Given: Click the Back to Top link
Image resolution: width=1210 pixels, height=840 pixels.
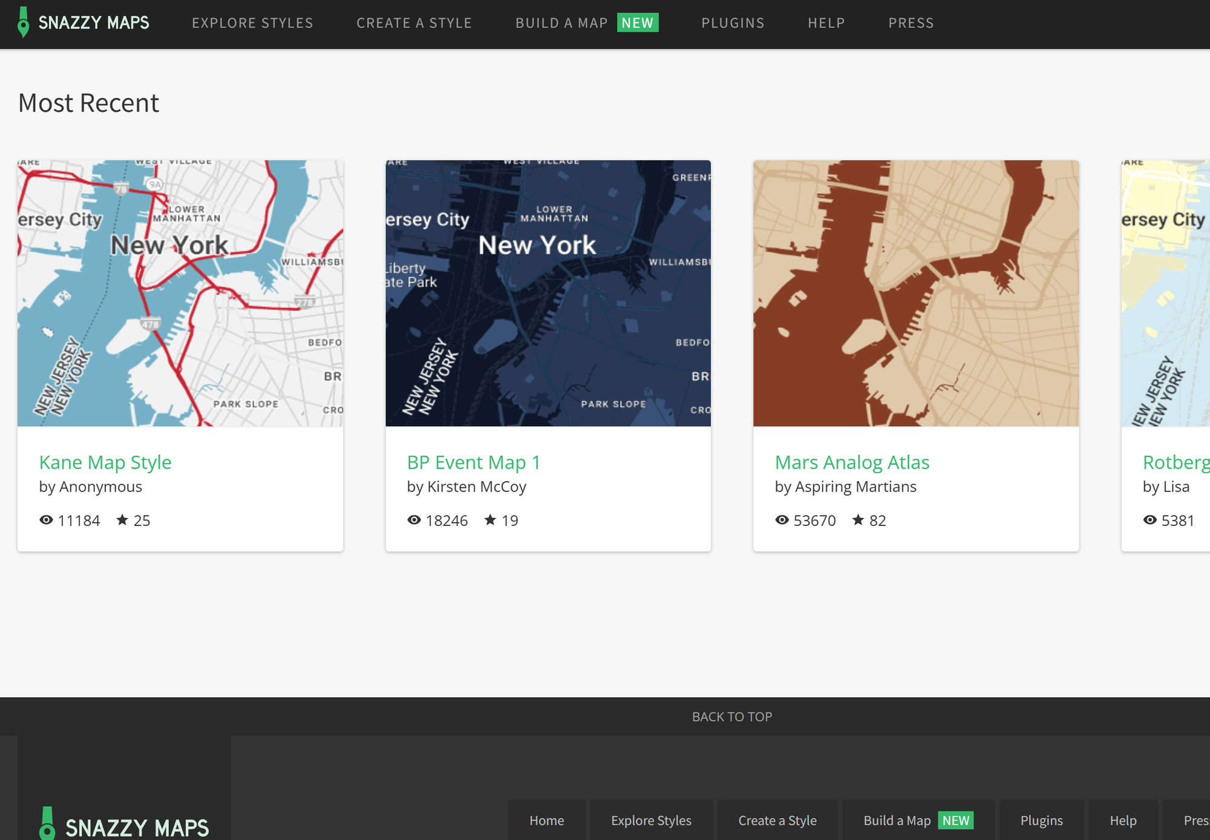Looking at the screenshot, I should tap(732, 717).
